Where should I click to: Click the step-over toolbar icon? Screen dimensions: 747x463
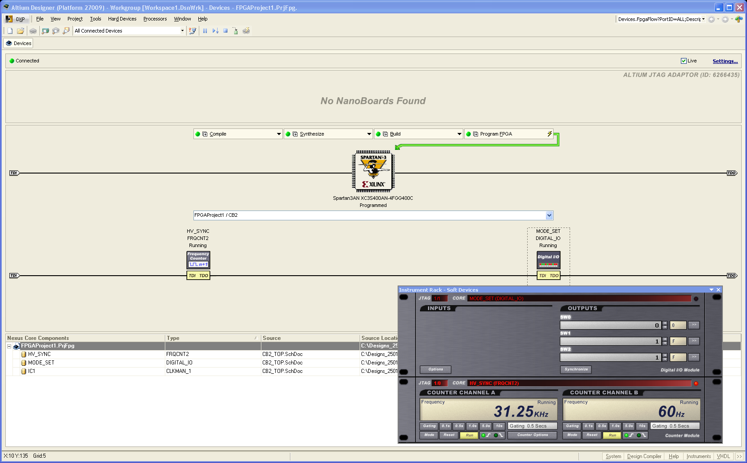(215, 31)
